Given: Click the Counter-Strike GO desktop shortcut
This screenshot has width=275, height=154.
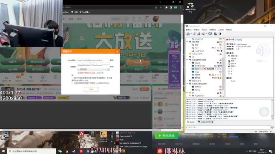Looking at the screenshot, I should 103,137.
